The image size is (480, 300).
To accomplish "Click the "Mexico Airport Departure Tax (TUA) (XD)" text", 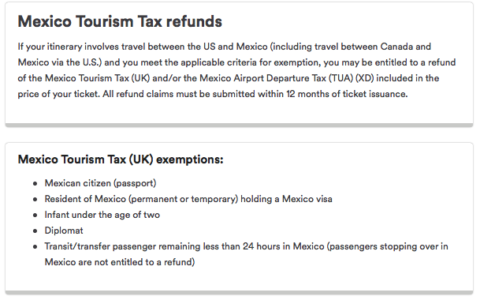I will (287, 78).
